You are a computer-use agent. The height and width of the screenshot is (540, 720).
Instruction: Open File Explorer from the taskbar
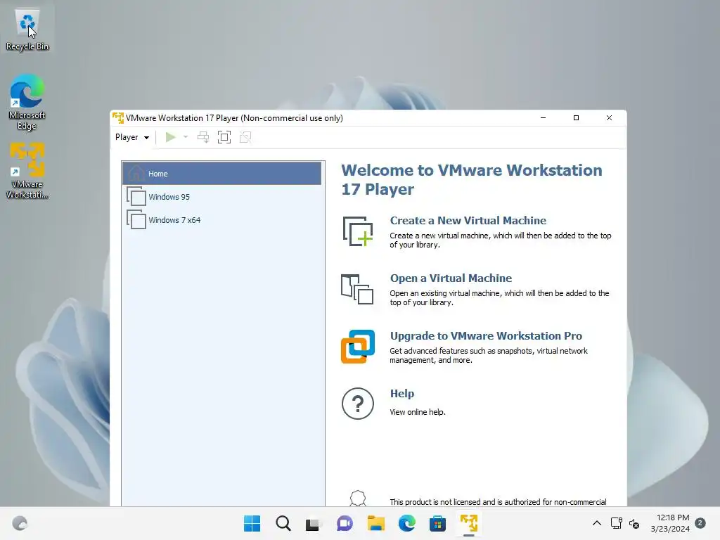[376, 523]
